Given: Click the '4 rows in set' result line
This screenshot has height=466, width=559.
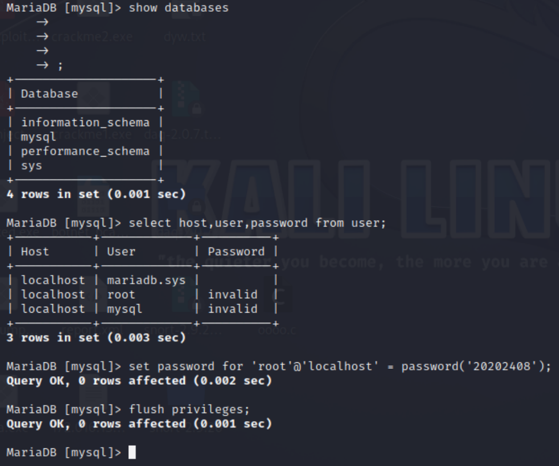Looking at the screenshot, I should [x=96, y=194].
